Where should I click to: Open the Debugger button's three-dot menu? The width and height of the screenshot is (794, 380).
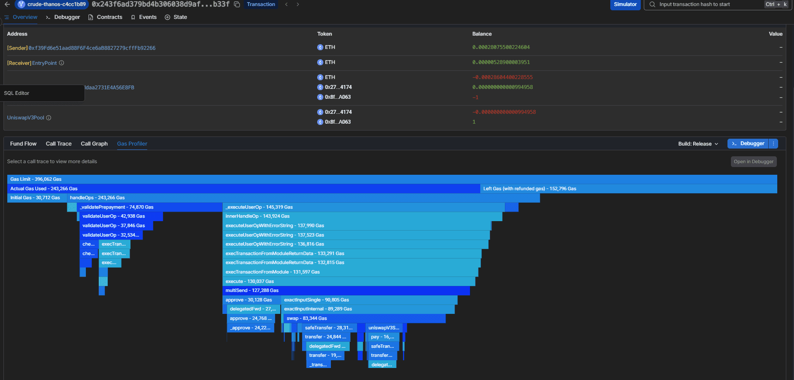[773, 144]
